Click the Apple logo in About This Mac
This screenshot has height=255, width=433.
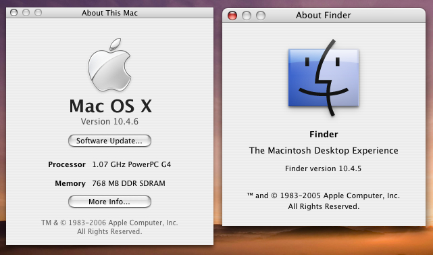(109, 65)
